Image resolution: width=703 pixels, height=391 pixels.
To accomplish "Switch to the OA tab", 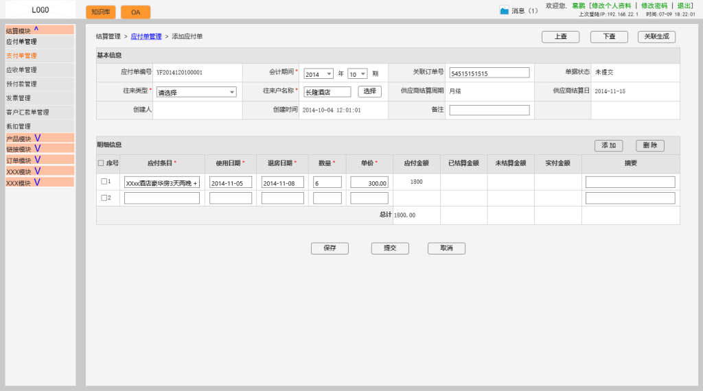I will coord(135,12).
